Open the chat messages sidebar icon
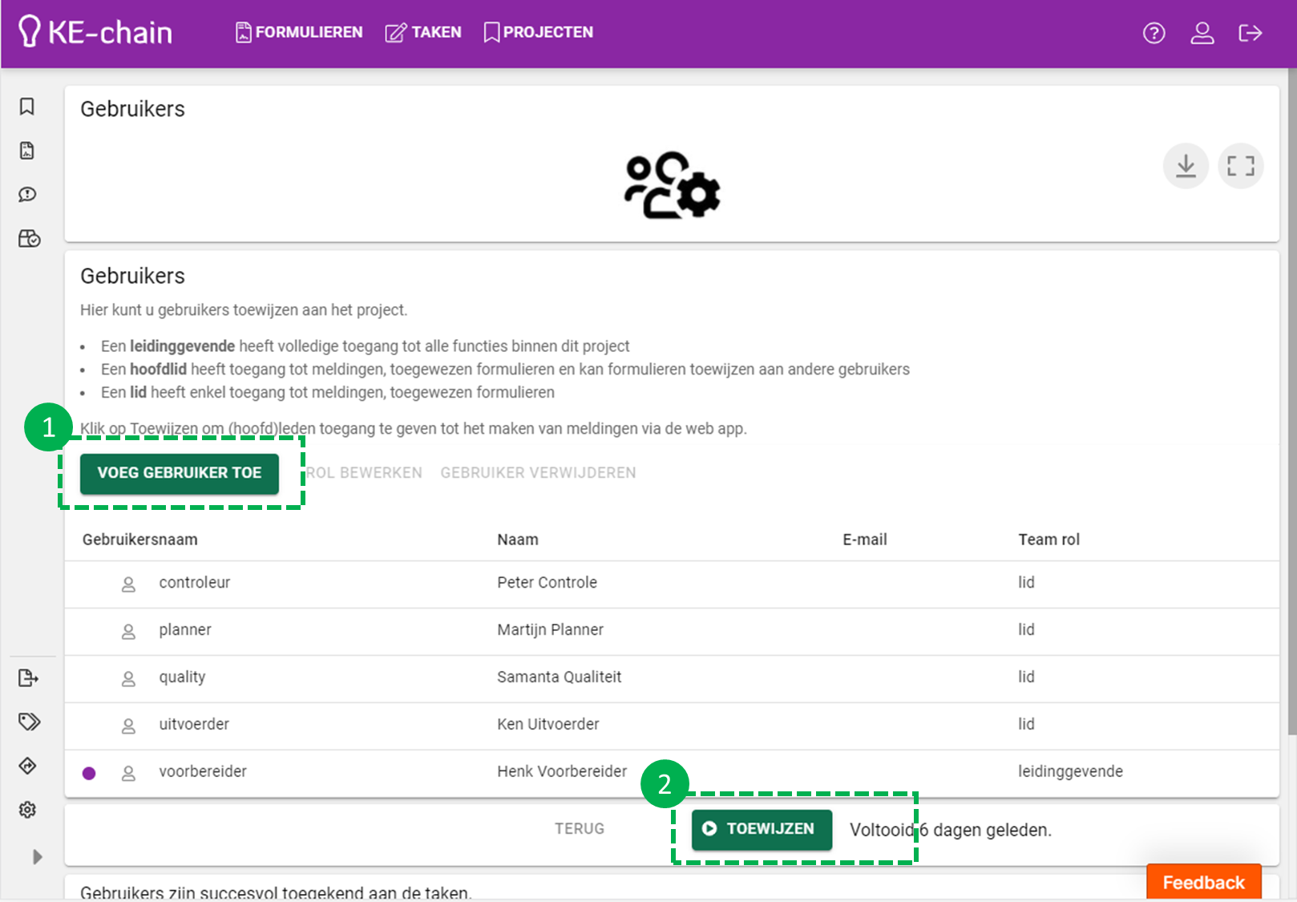This screenshot has height=902, width=1297. (x=27, y=195)
